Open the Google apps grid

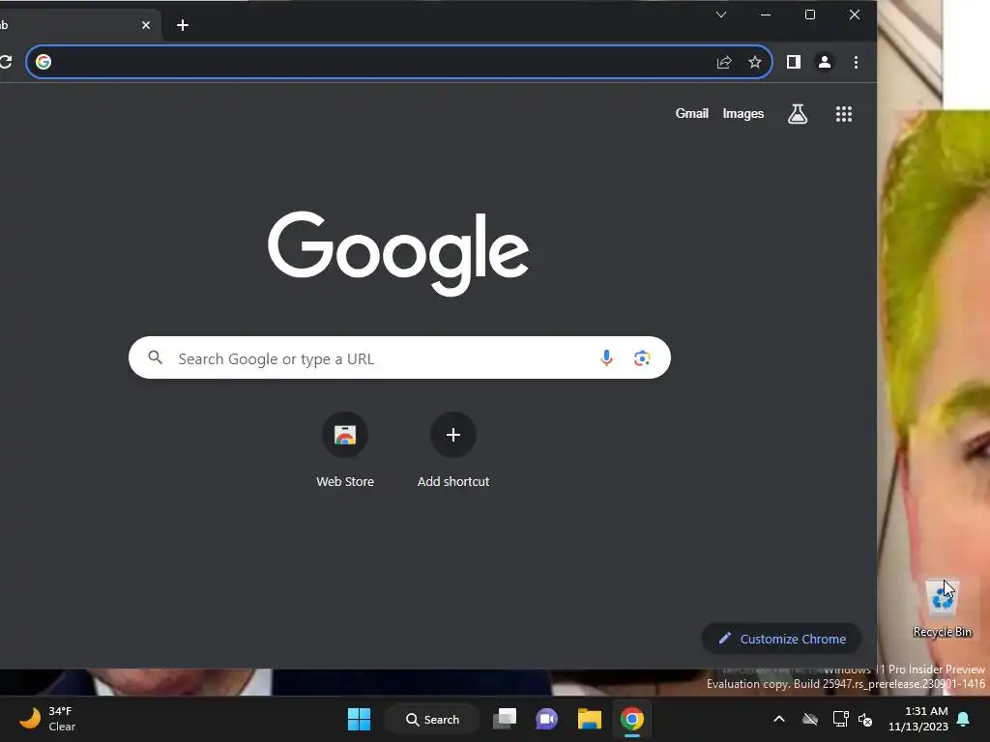pyautogui.click(x=844, y=114)
